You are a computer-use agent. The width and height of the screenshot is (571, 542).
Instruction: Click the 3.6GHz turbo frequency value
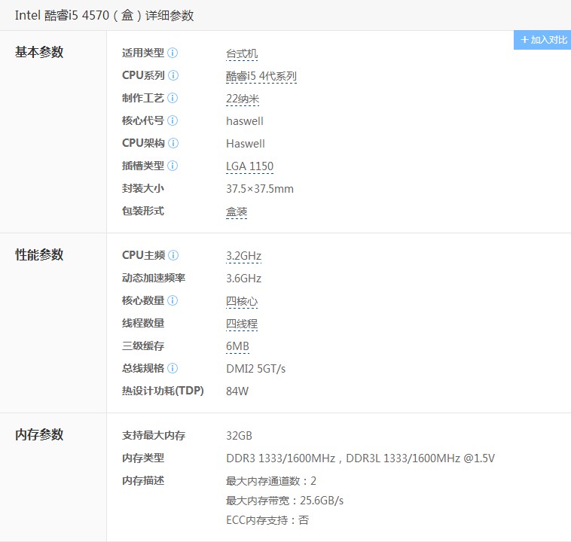click(243, 279)
